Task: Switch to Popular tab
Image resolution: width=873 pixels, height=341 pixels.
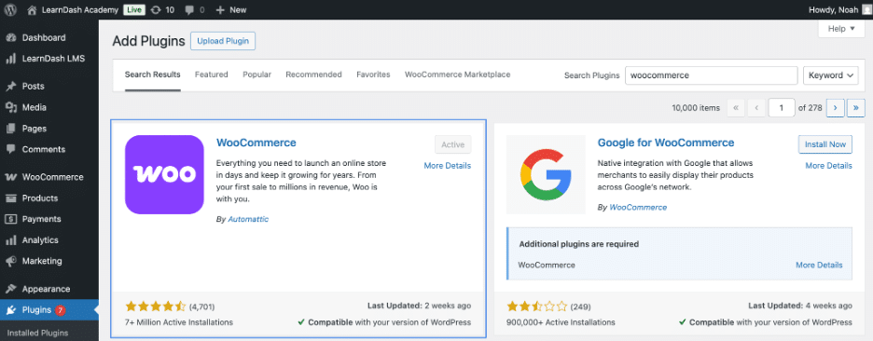Action: point(256,75)
